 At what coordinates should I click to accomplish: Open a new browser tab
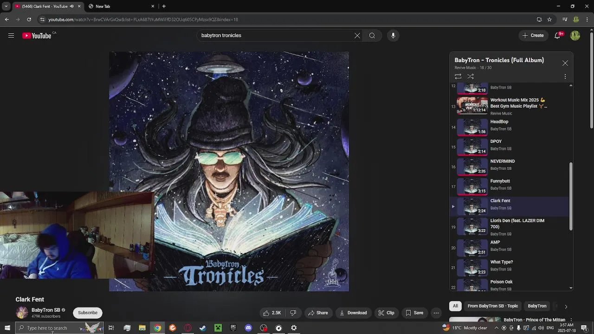[x=164, y=6]
